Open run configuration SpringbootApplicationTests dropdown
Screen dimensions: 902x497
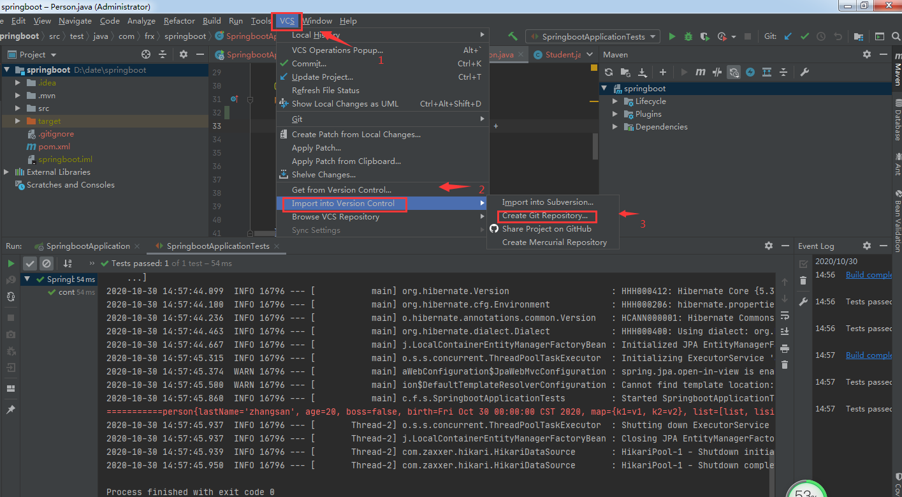pos(592,37)
